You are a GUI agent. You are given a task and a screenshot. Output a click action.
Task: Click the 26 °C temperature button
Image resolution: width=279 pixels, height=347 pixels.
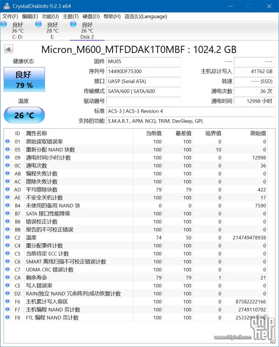(x=24, y=115)
